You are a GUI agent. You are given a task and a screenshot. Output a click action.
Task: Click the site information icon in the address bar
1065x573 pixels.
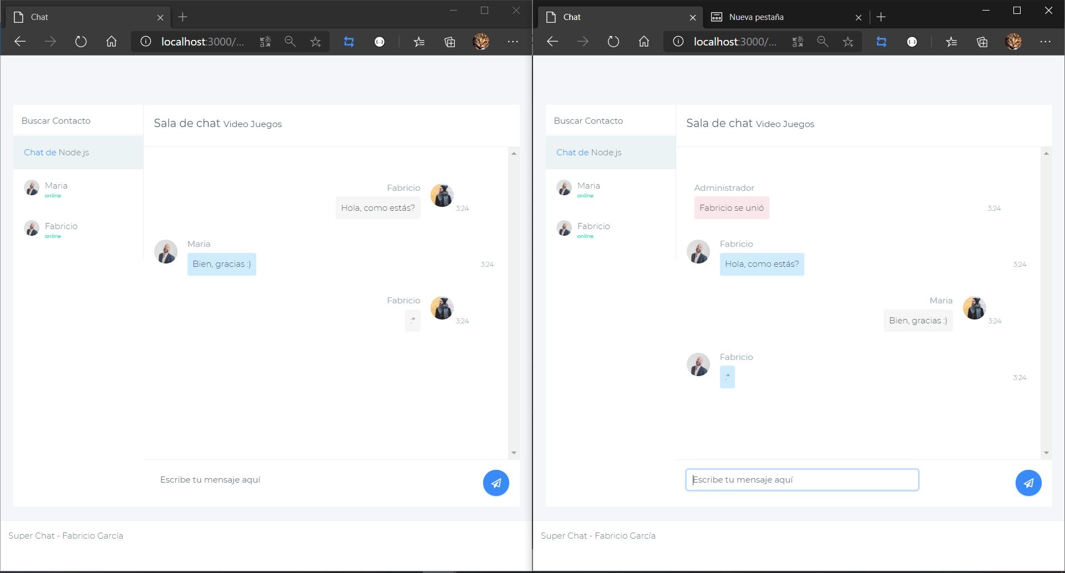tap(145, 41)
